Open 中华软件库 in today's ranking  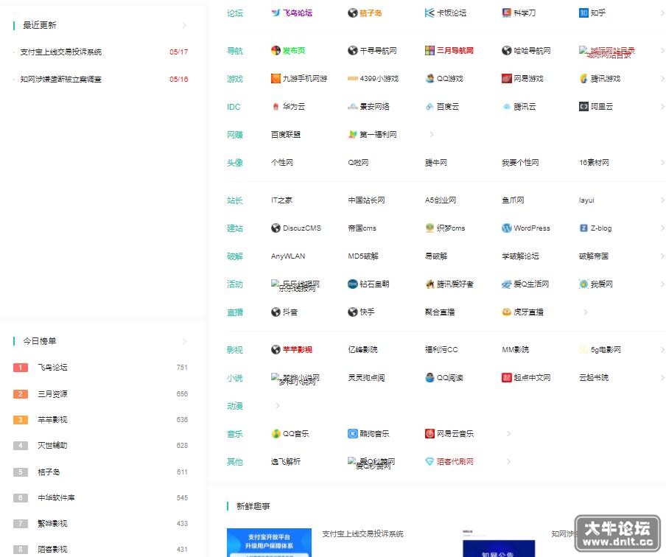click(56, 497)
